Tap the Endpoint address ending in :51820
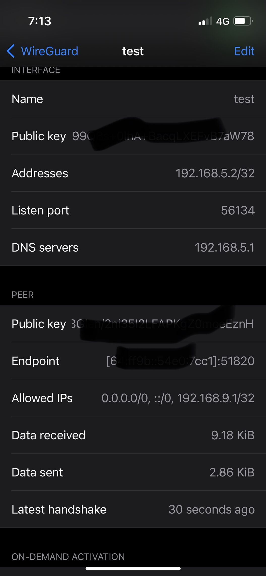266x576 pixels. (180, 361)
